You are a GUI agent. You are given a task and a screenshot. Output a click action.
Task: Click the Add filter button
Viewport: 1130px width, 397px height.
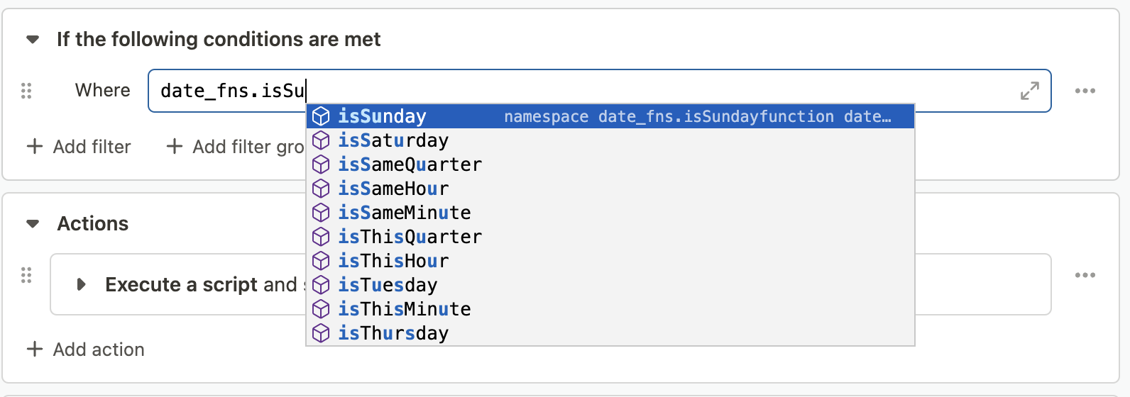pos(79,147)
